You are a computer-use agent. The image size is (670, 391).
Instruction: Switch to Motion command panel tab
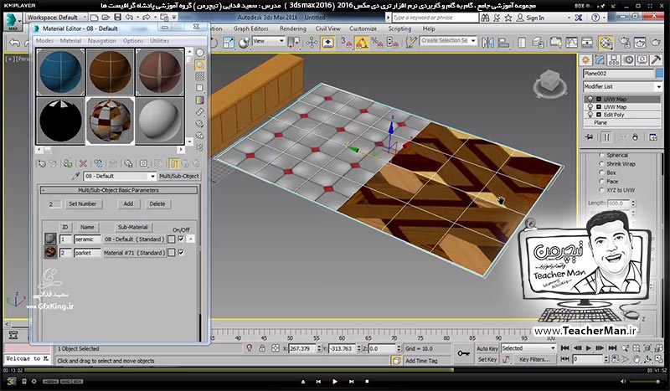[x=628, y=59]
